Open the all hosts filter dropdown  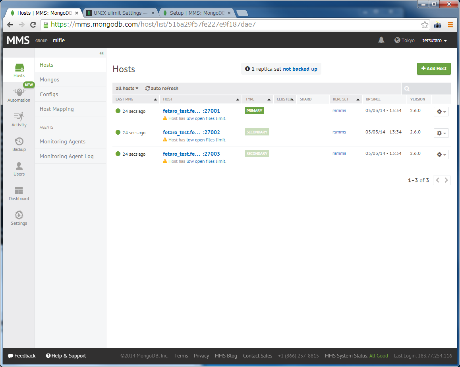126,88
